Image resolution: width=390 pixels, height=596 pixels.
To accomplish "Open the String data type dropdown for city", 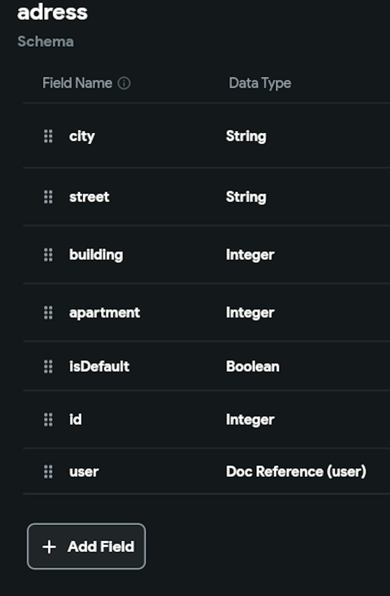I will [x=246, y=136].
